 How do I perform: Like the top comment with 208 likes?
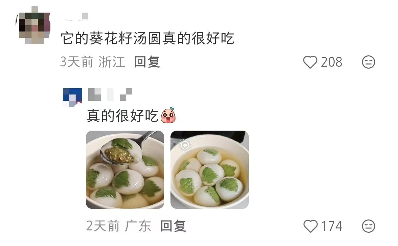(x=310, y=62)
